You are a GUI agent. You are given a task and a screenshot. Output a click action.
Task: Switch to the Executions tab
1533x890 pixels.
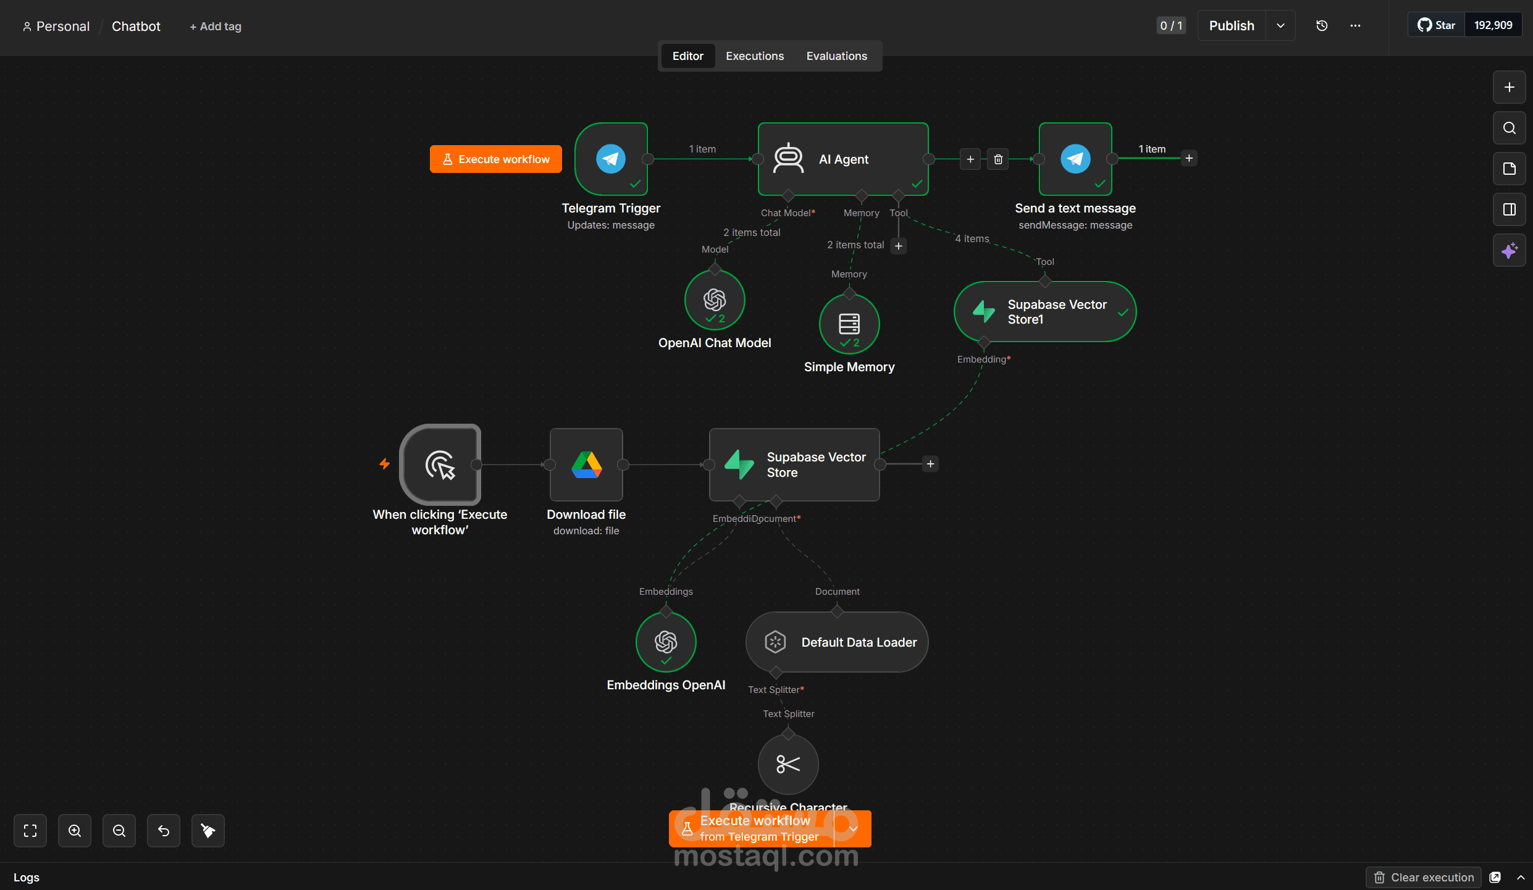[x=755, y=56]
